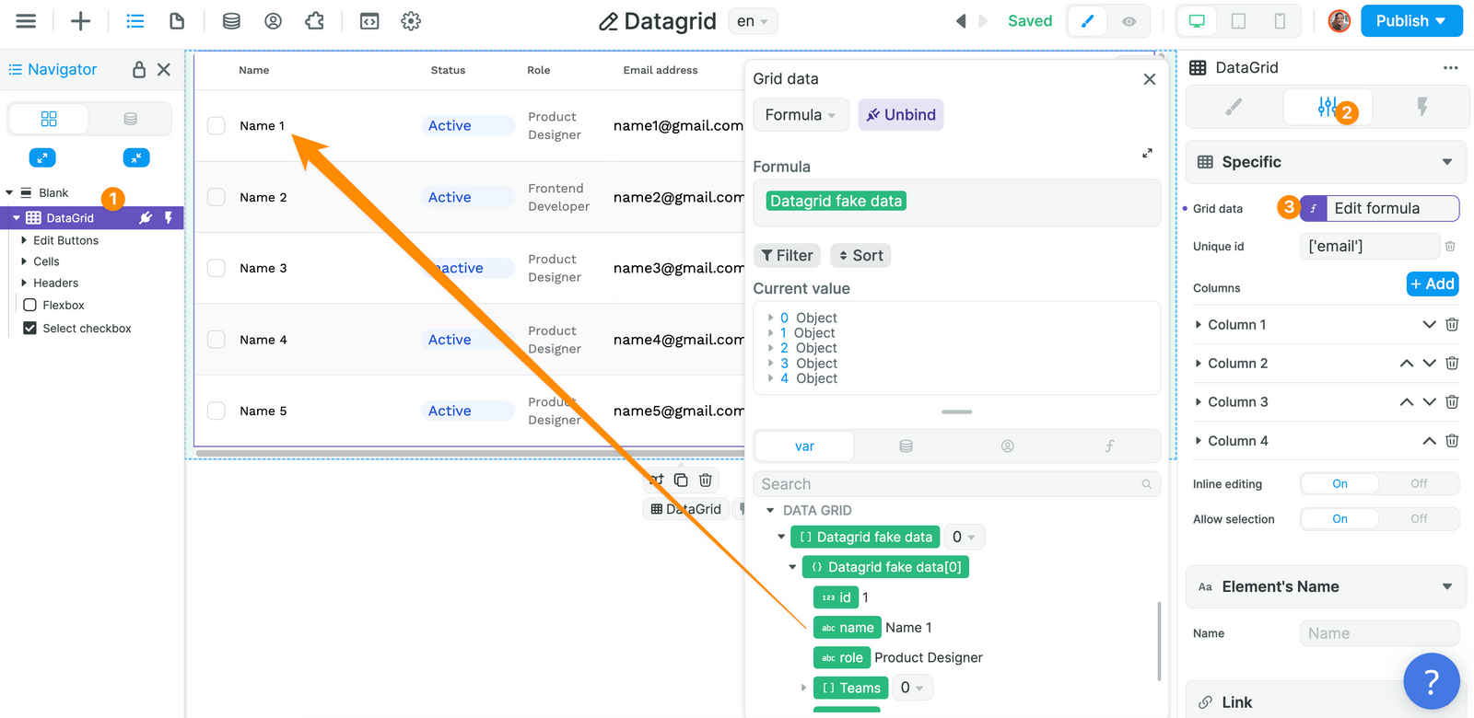Switch to data tab in Navigator
Image resolution: width=1474 pixels, height=718 pixels.
(x=130, y=119)
